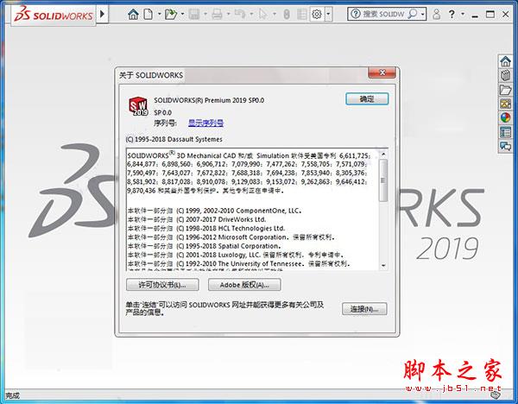Image resolution: width=518 pixels, height=404 pixels.
Task: Click the SW 2019 icon in About dialog
Action: click(138, 105)
